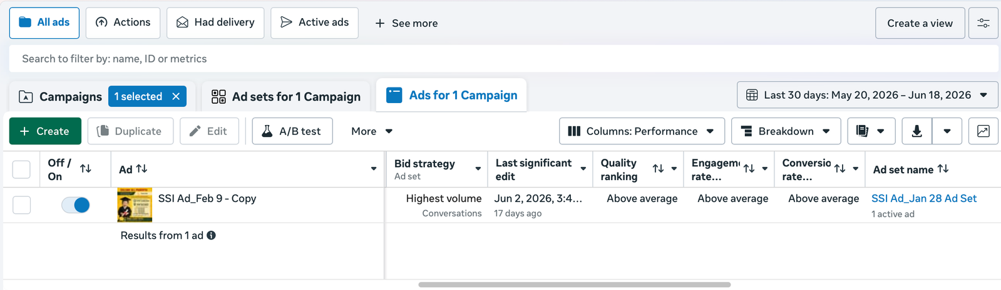This screenshot has width=1001, height=290.
Task: Open Conversion rate column dropdown arrow
Action: (856, 169)
